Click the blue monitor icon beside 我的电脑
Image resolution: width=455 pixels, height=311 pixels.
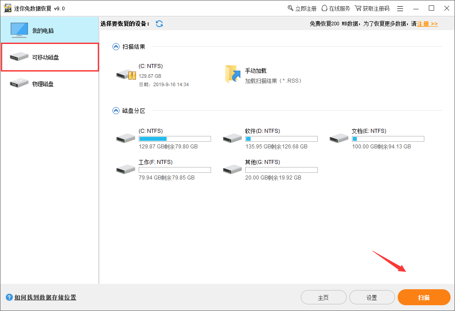tap(19, 30)
